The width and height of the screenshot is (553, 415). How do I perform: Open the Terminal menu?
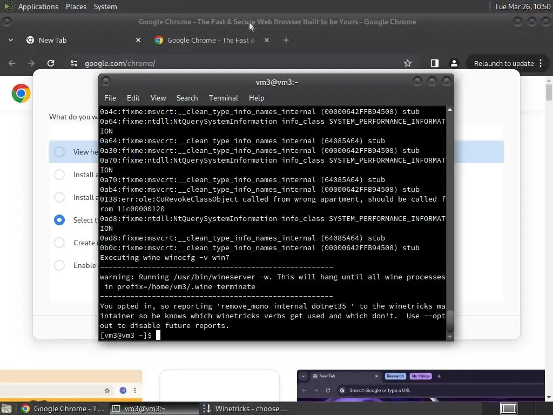click(223, 98)
